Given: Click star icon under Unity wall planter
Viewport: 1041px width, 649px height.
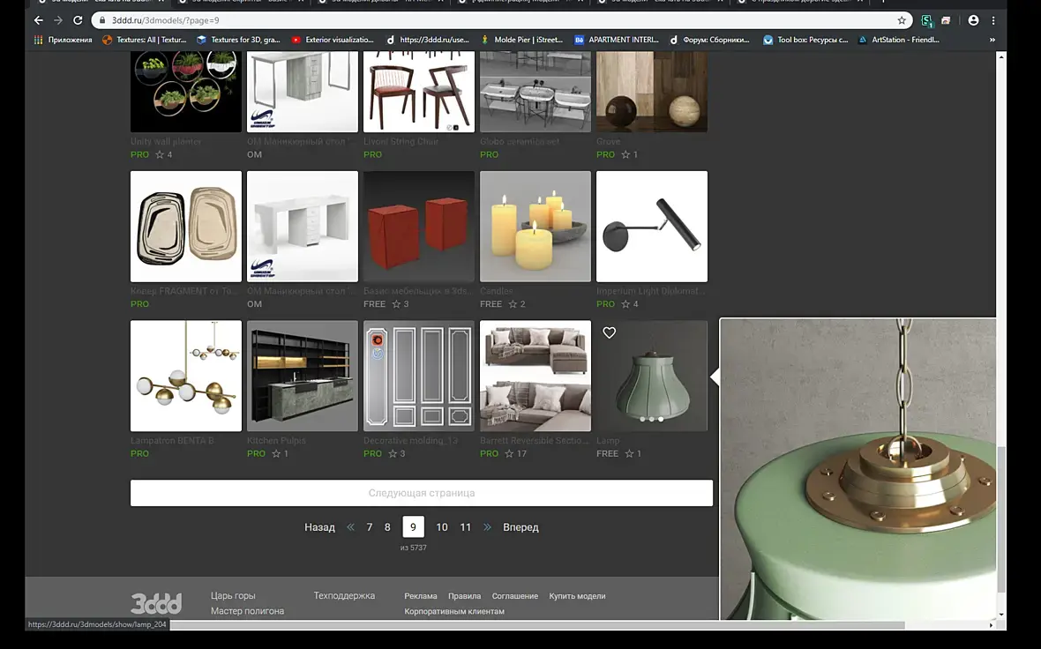Looking at the screenshot, I should coord(160,154).
